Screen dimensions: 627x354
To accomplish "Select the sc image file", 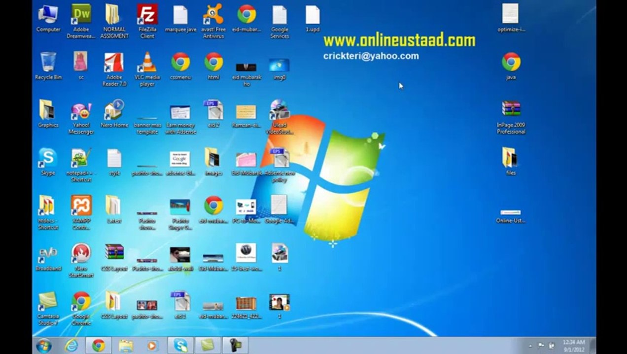I will (x=81, y=66).
